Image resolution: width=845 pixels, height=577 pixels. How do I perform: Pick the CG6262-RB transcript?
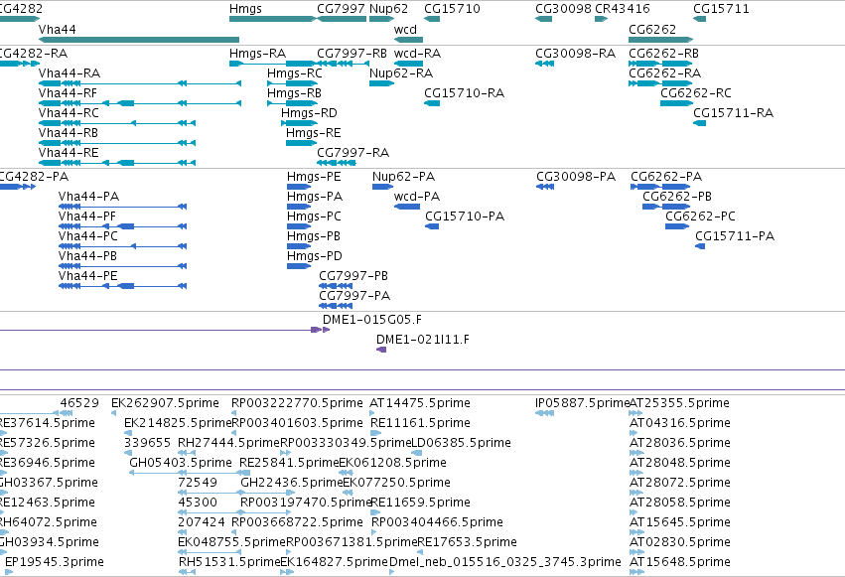(x=660, y=64)
